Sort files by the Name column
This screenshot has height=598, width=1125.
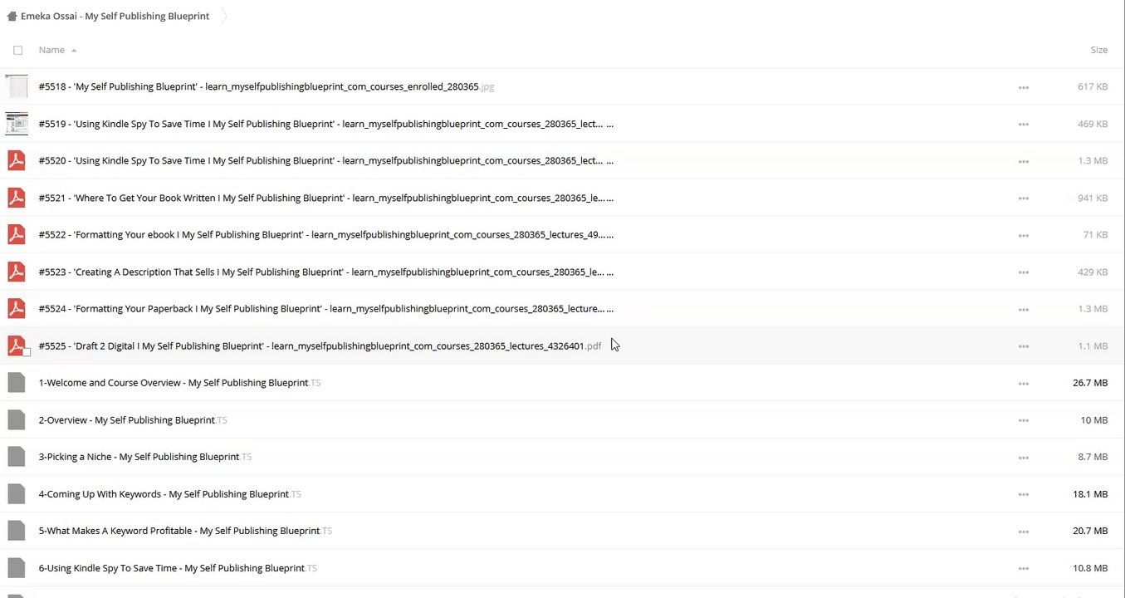(x=51, y=50)
